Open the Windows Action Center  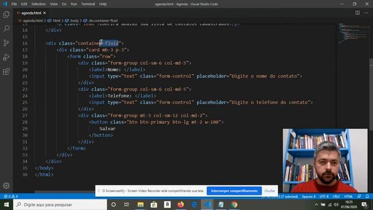tap(364, 205)
